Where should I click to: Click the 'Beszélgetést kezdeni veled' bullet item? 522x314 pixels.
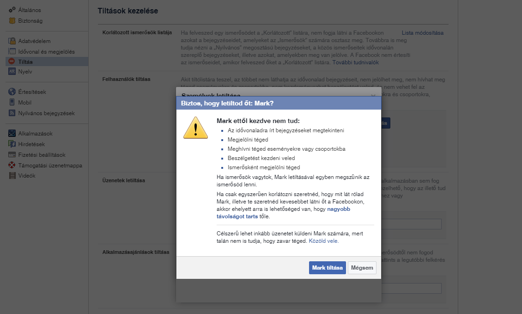tap(261, 158)
